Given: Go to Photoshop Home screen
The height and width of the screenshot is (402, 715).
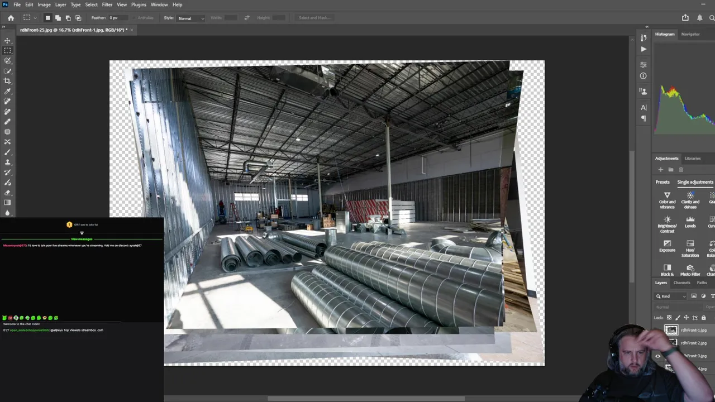Looking at the screenshot, I should [11, 18].
